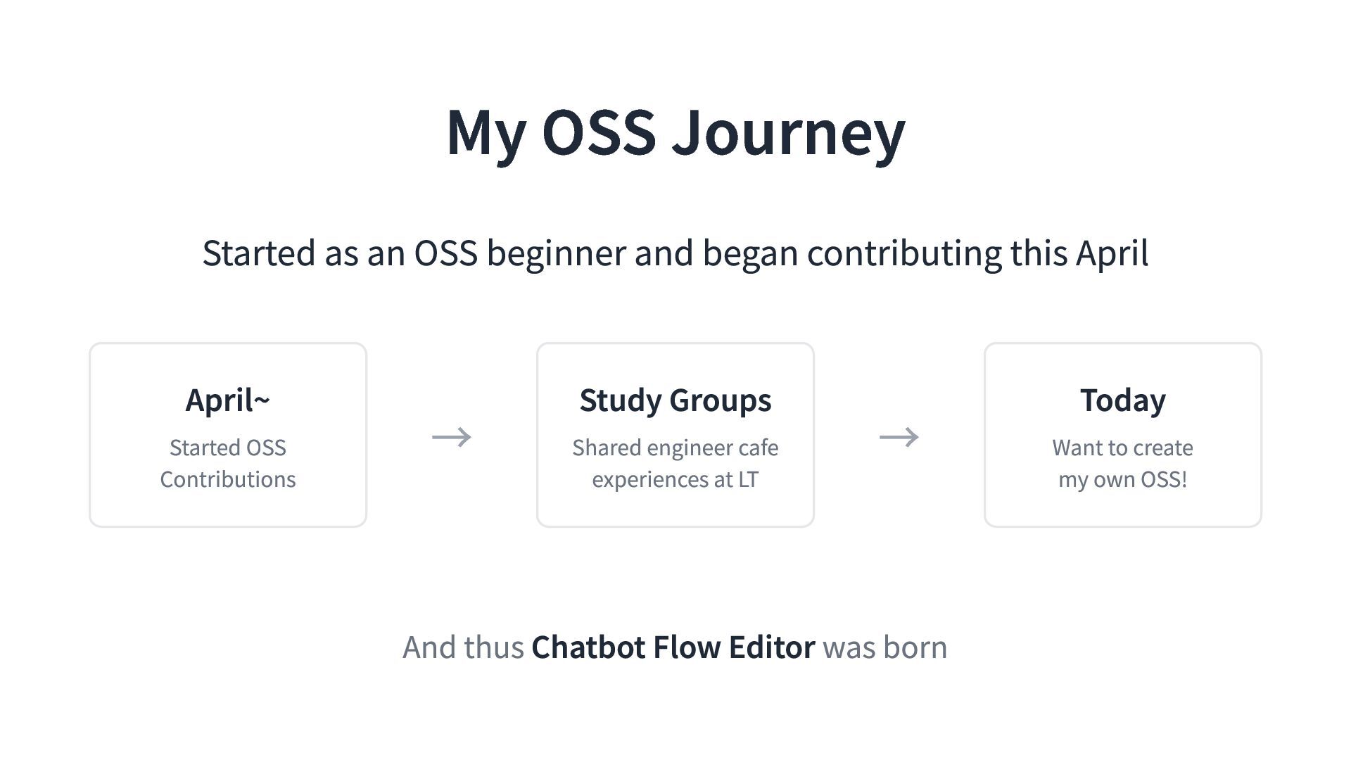Image resolution: width=1351 pixels, height=760 pixels.
Task: Click the Today card box
Action: pyautogui.click(x=1123, y=435)
